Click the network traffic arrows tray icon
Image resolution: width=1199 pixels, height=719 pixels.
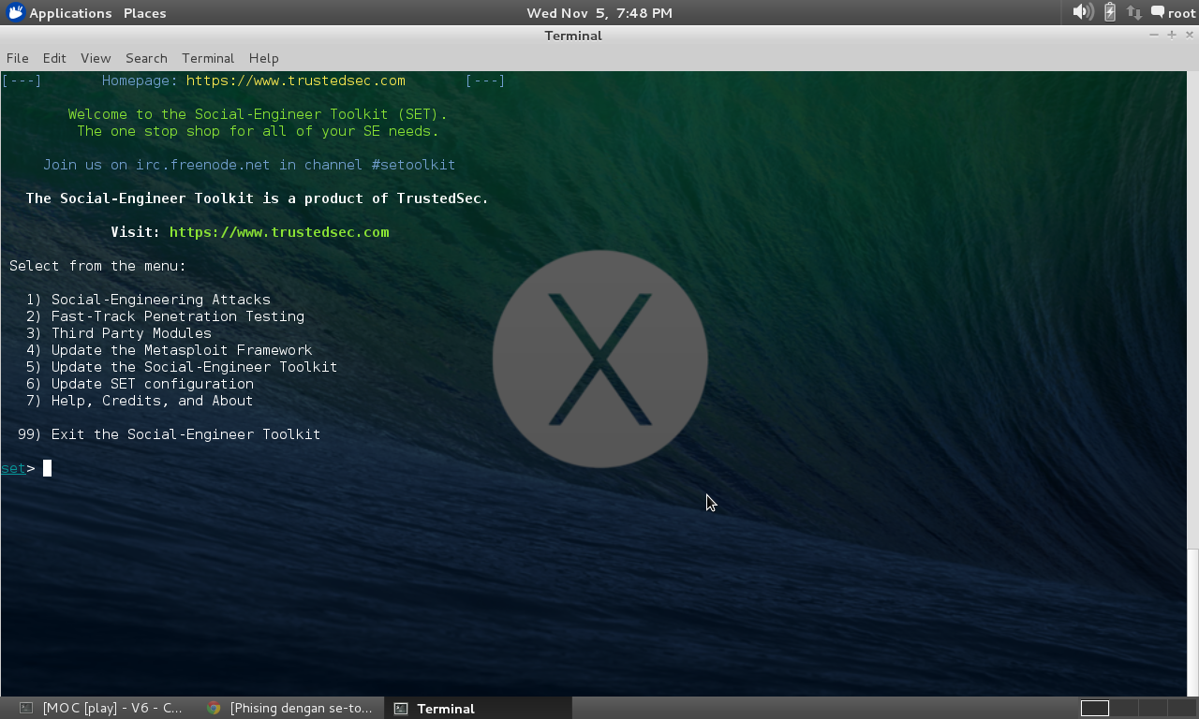pyautogui.click(x=1132, y=12)
